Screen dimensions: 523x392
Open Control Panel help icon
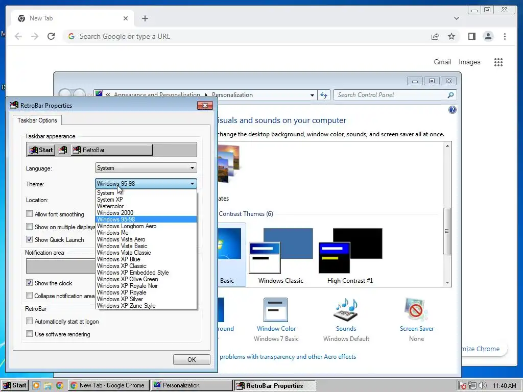pyautogui.click(x=453, y=110)
